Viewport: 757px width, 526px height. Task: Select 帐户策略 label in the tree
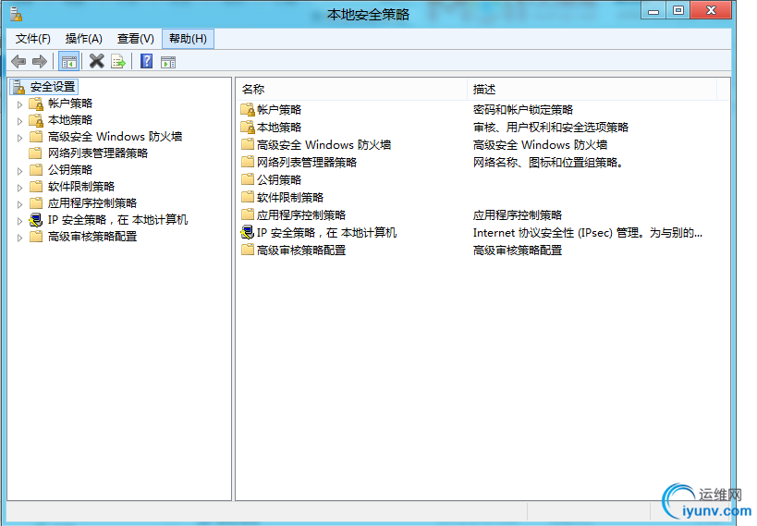tap(70, 104)
